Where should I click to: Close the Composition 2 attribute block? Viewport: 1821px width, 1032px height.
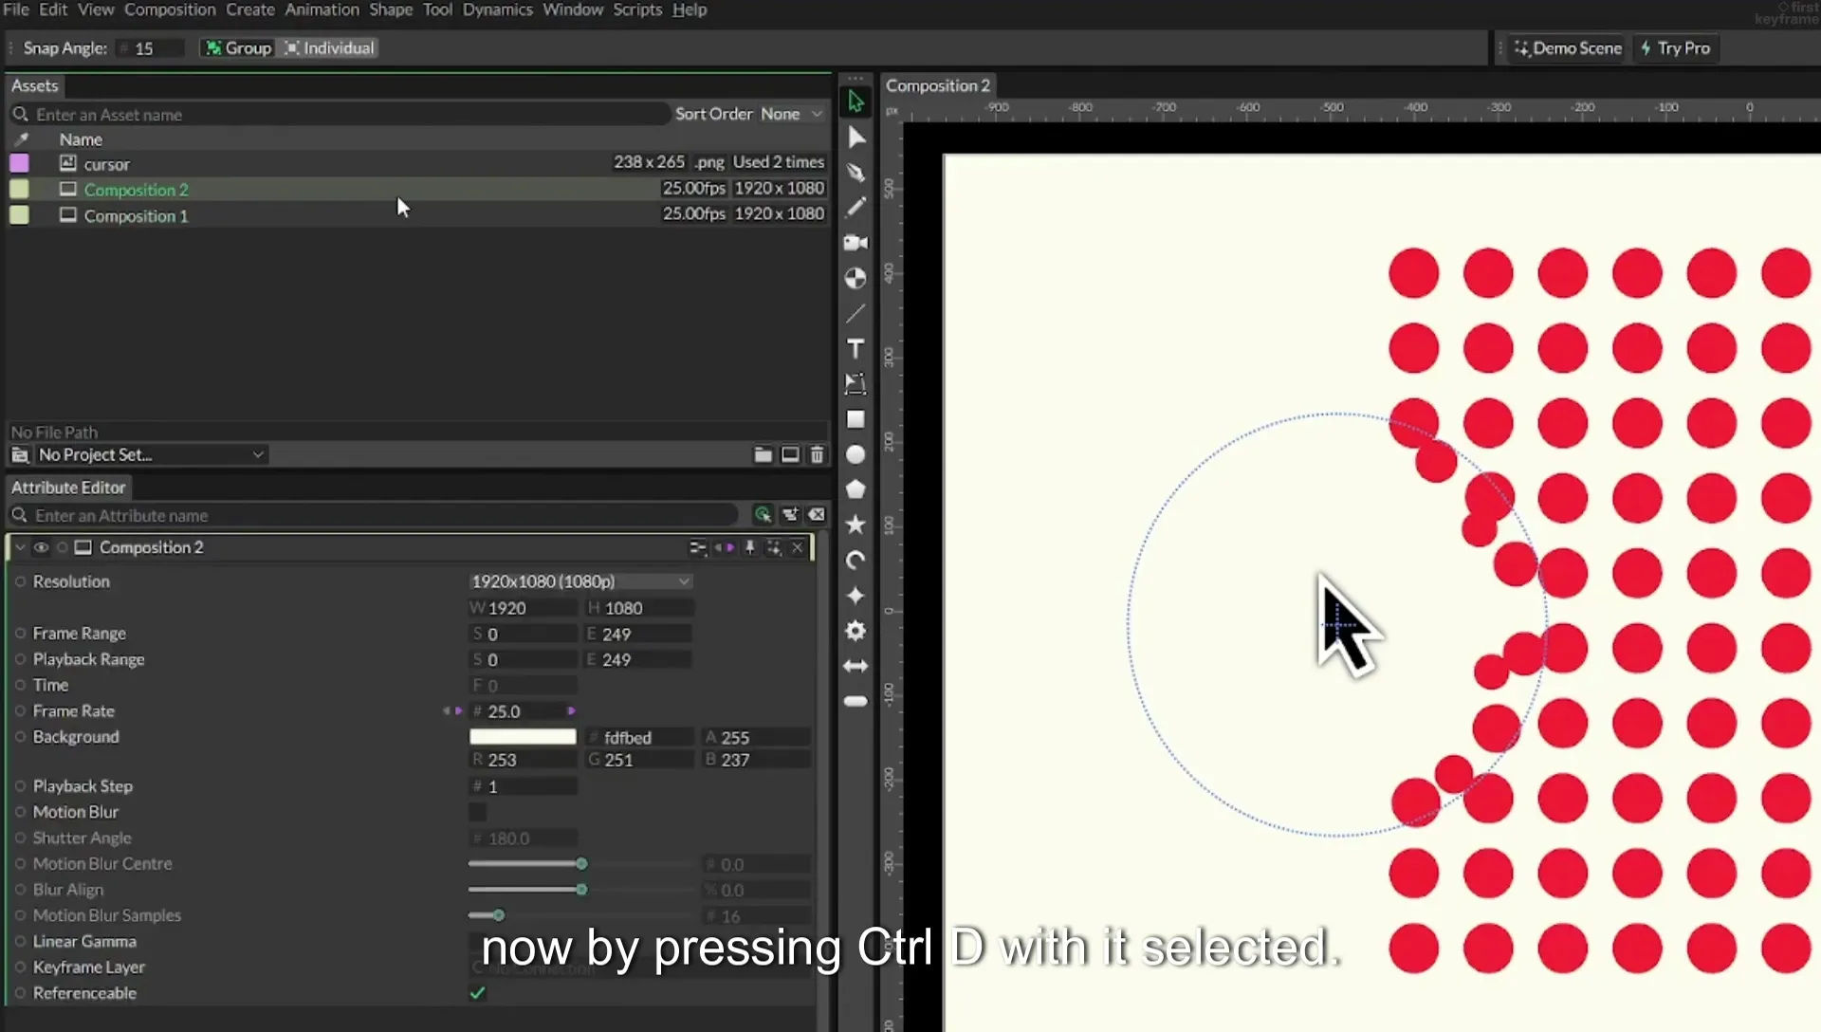click(x=798, y=547)
